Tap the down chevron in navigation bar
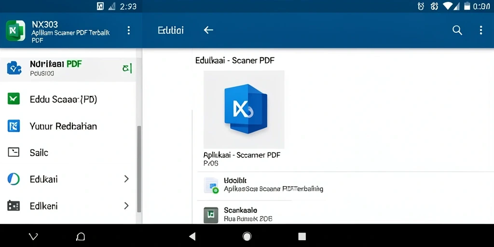The width and height of the screenshot is (494, 247). 33,236
